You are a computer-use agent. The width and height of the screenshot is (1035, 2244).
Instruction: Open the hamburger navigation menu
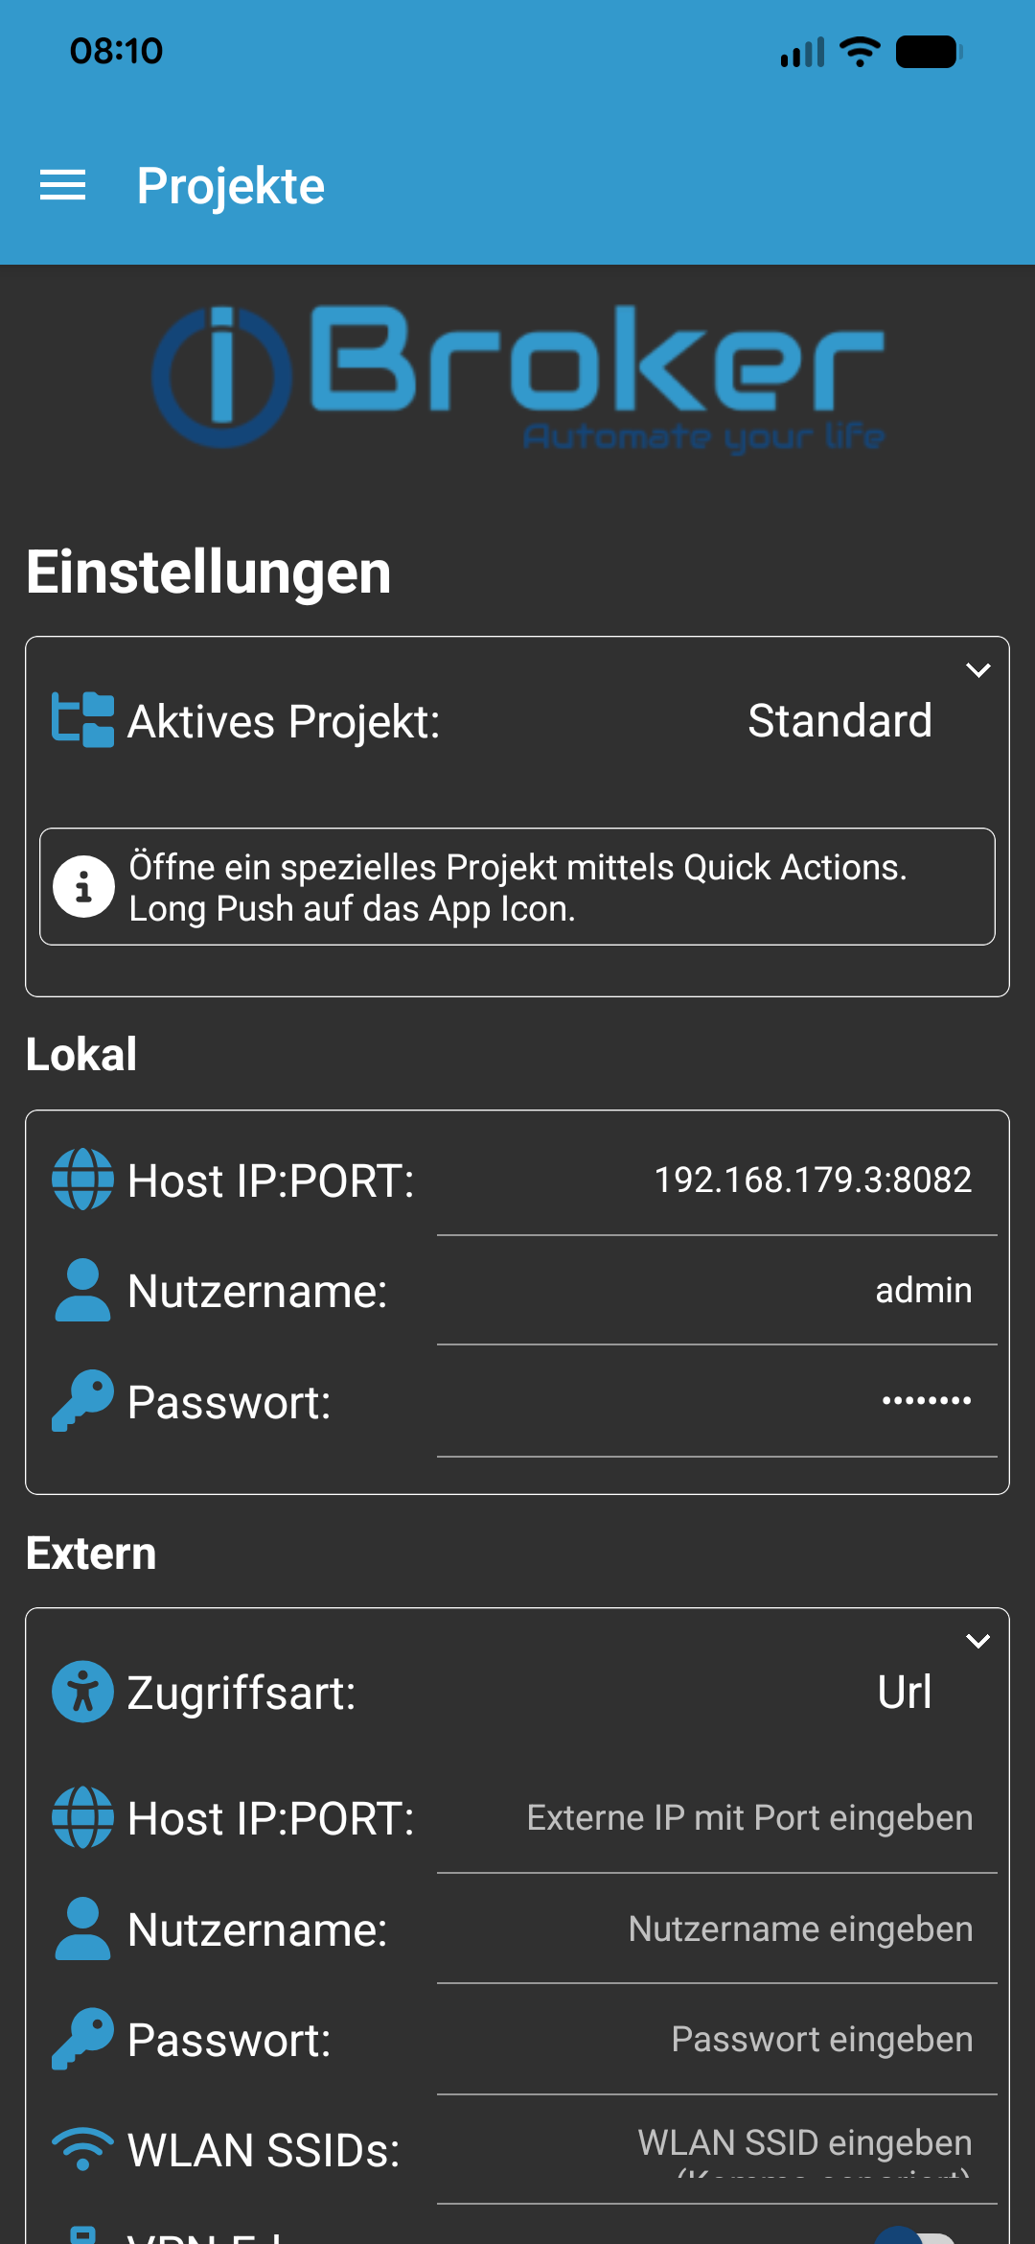coord(63,185)
